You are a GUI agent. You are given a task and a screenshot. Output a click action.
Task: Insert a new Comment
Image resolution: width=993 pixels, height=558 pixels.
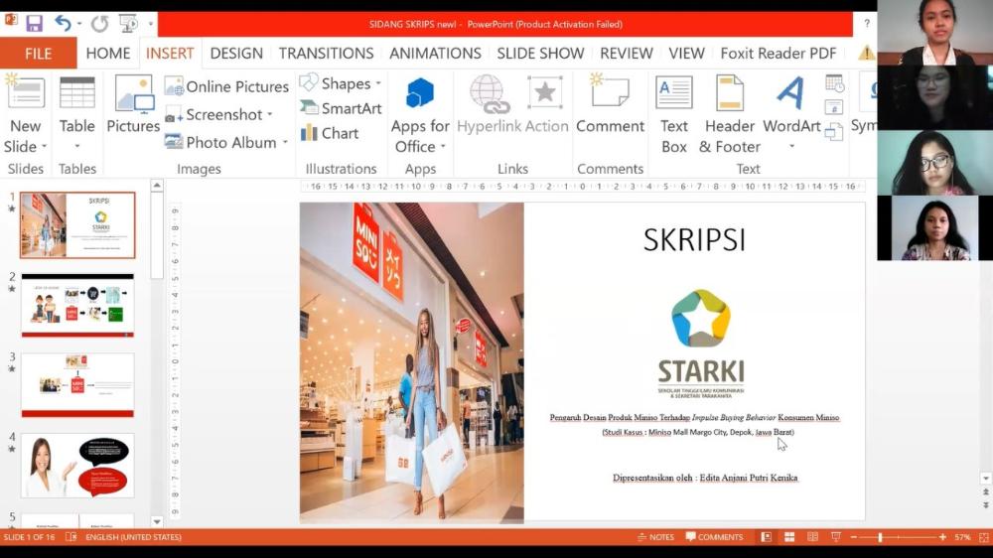(610, 104)
